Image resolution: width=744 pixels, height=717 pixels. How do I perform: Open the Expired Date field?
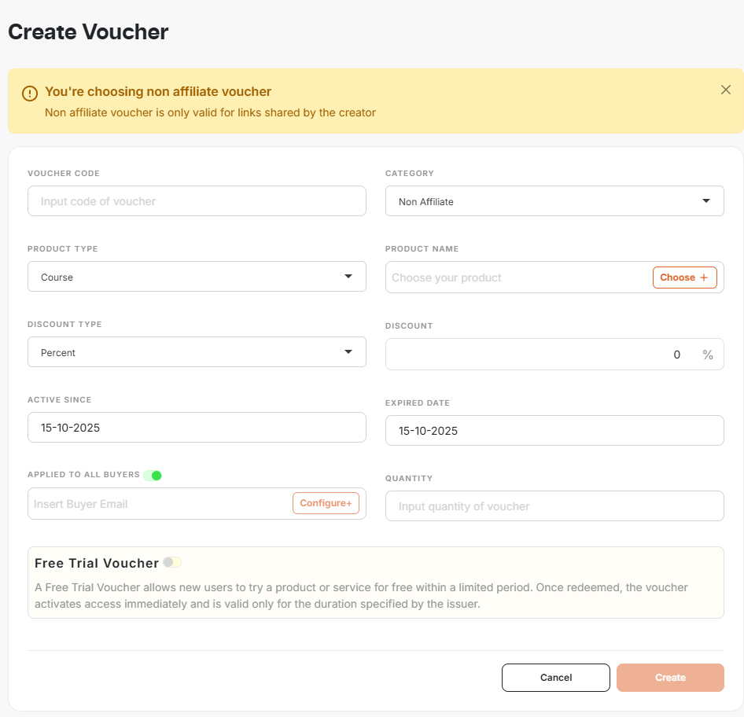[x=554, y=431]
